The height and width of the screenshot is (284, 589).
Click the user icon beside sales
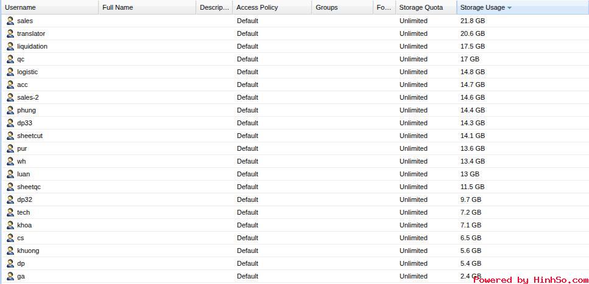(10, 21)
